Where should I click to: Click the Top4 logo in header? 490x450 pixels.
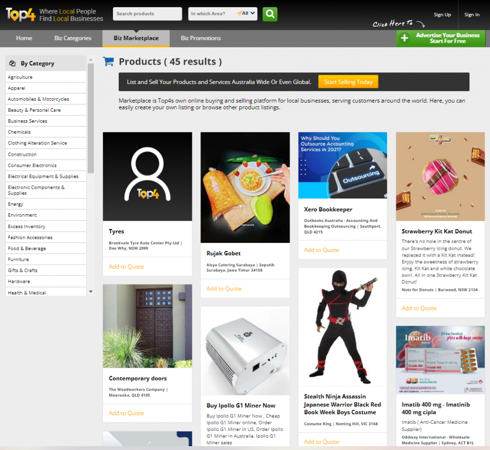(x=20, y=14)
